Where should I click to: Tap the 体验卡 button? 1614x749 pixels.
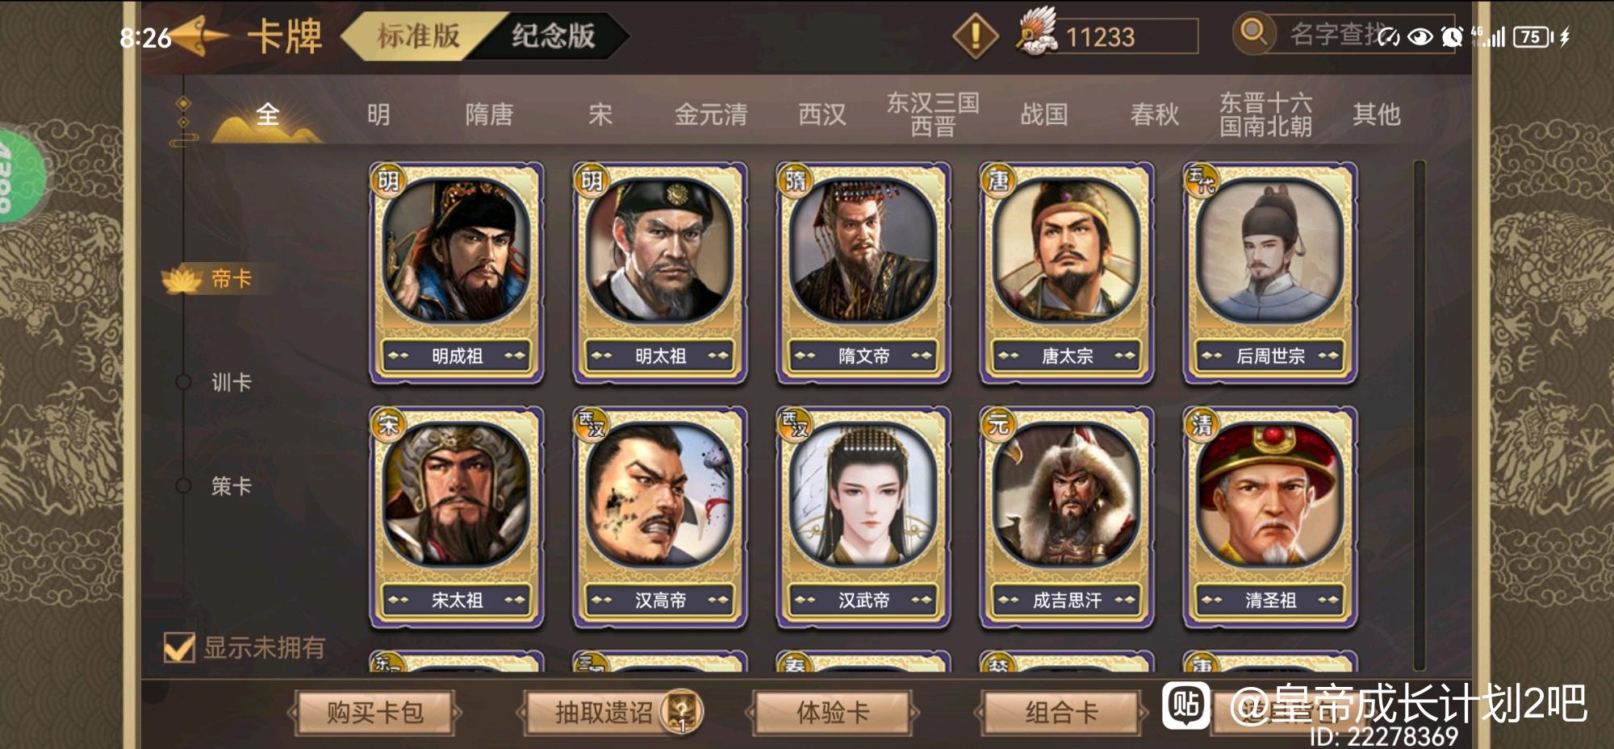833,713
